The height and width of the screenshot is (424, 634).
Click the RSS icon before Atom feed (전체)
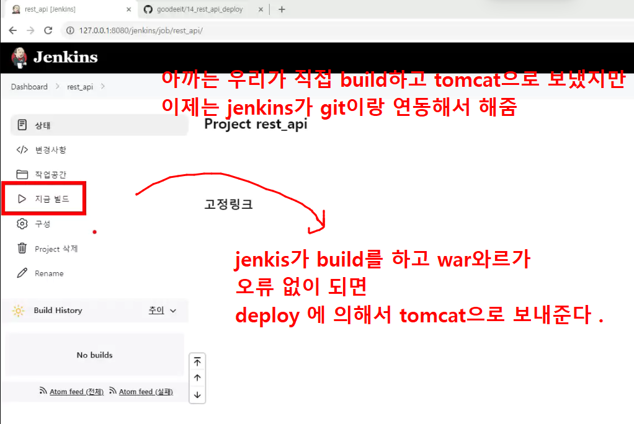pyautogui.click(x=43, y=391)
